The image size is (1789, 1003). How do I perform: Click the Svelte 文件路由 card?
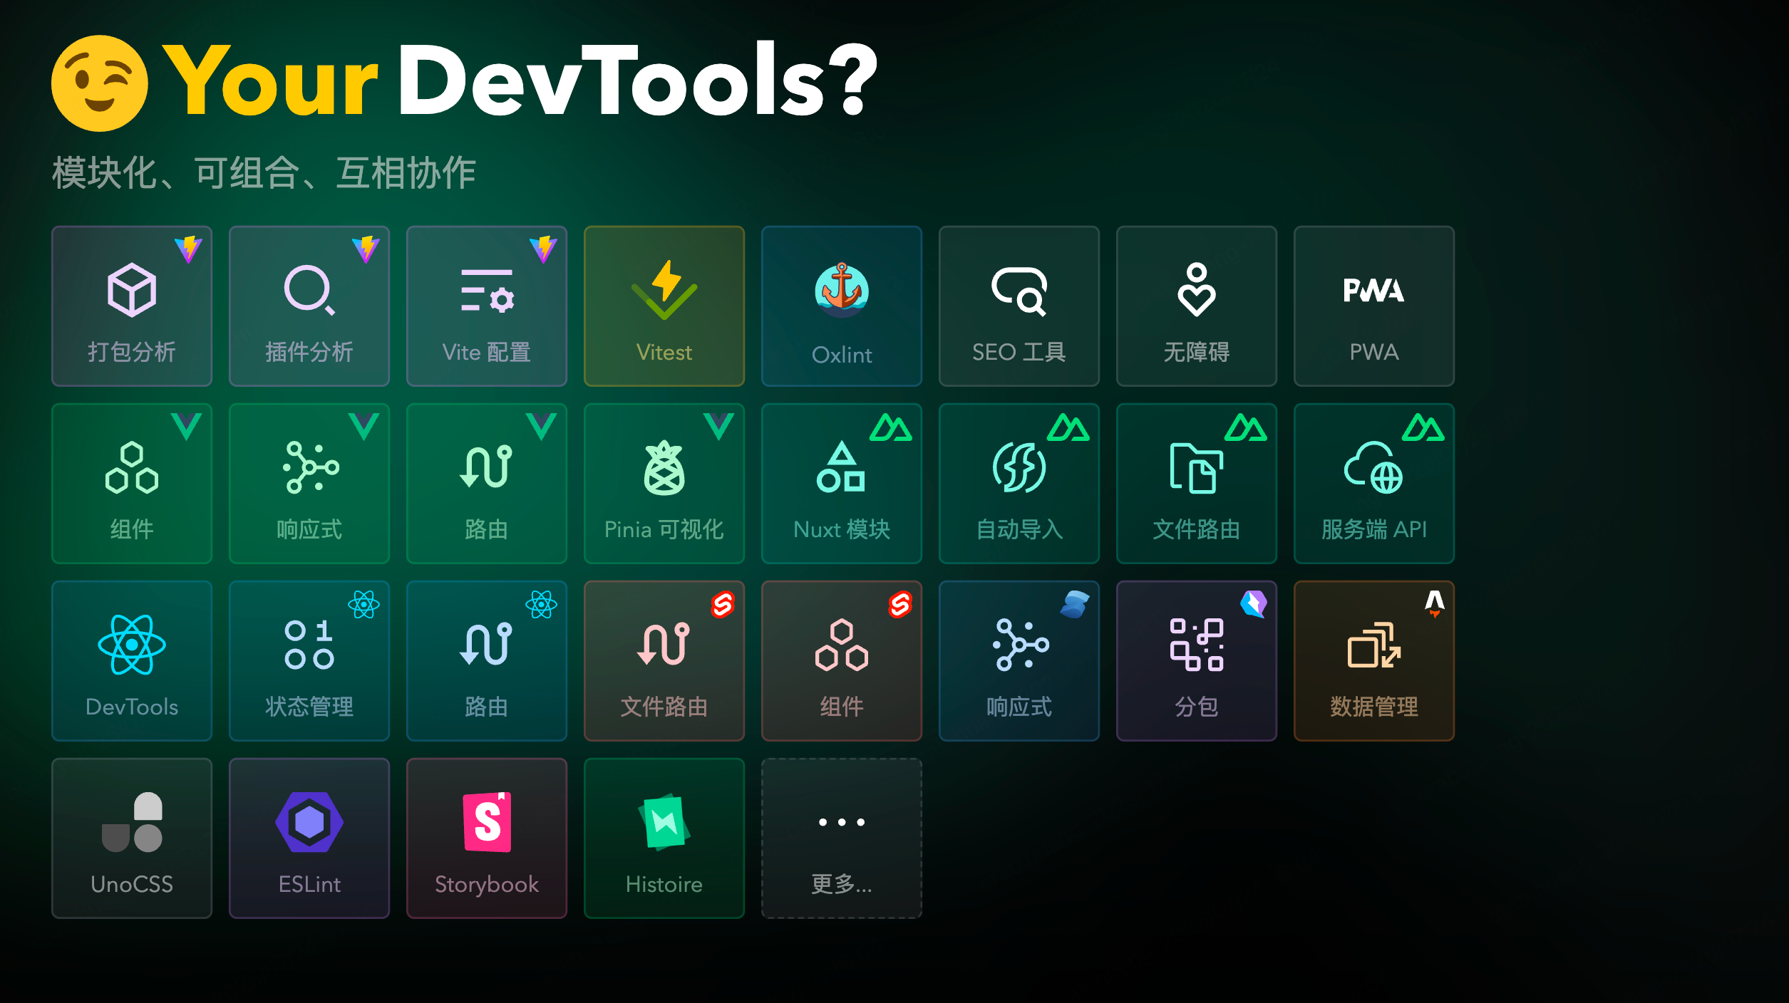(664, 661)
